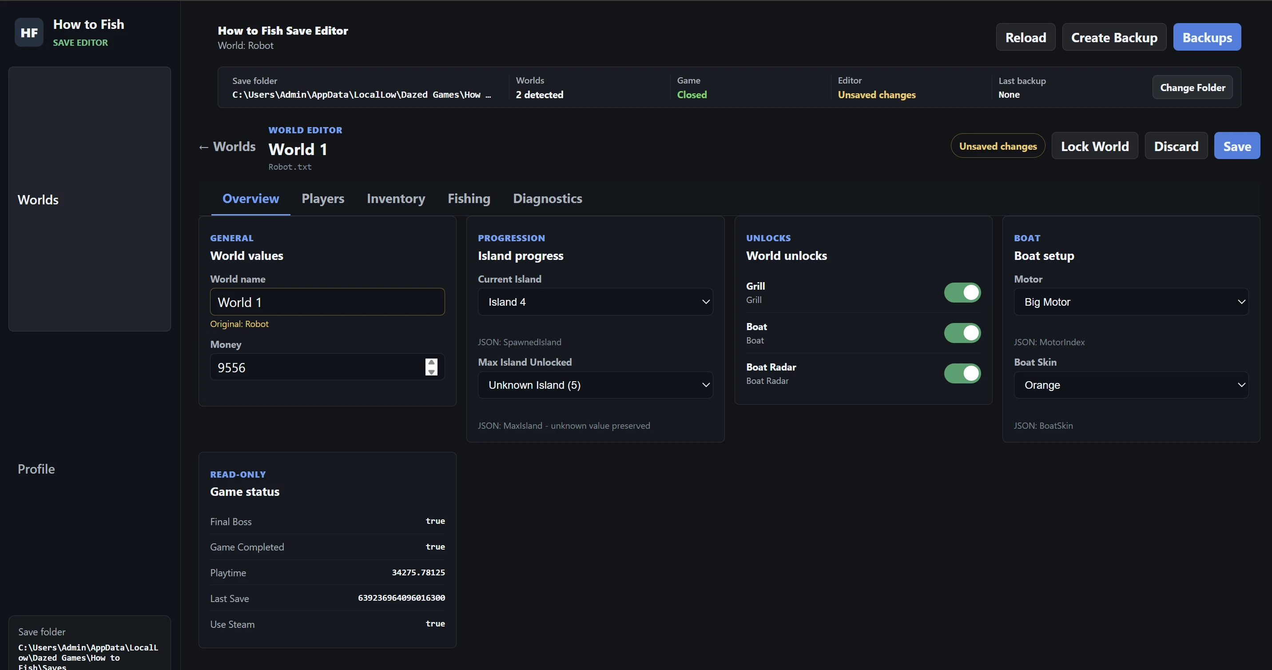Click the Lock World button
The image size is (1272, 670).
click(1095, 146)
